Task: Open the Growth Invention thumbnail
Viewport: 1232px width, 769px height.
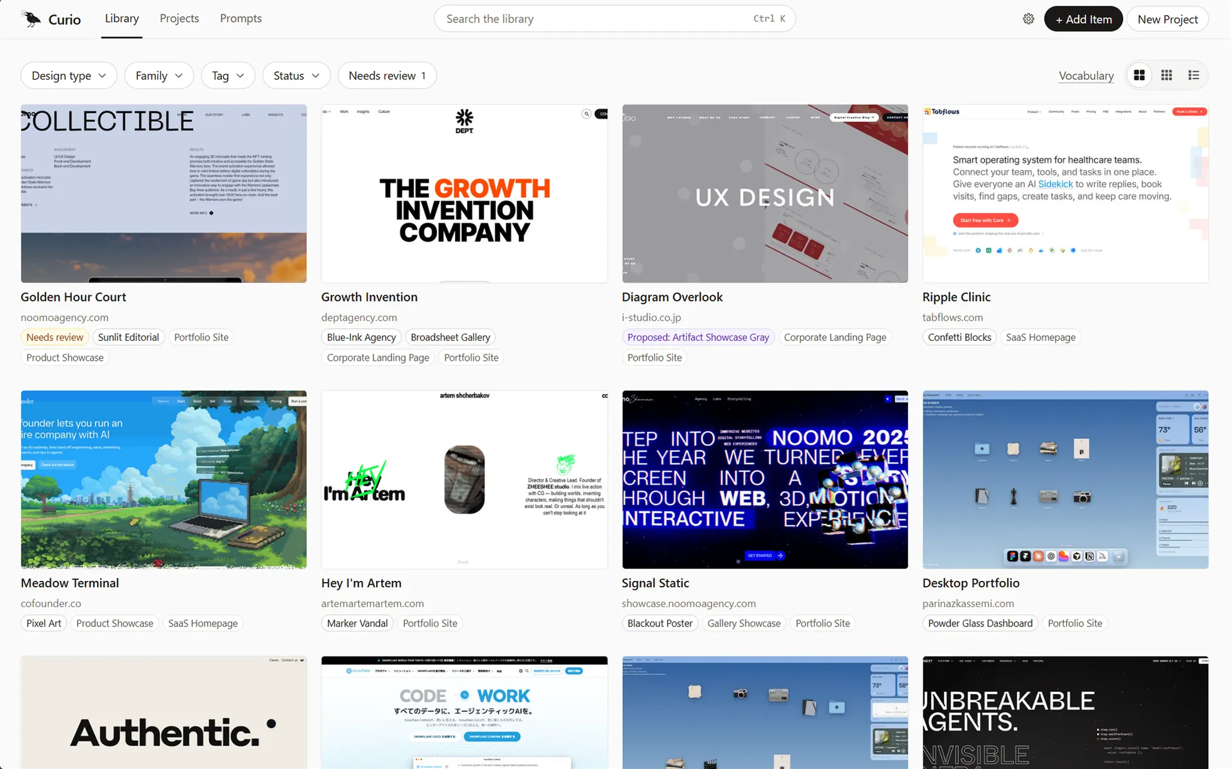Action: click(465, 193)
